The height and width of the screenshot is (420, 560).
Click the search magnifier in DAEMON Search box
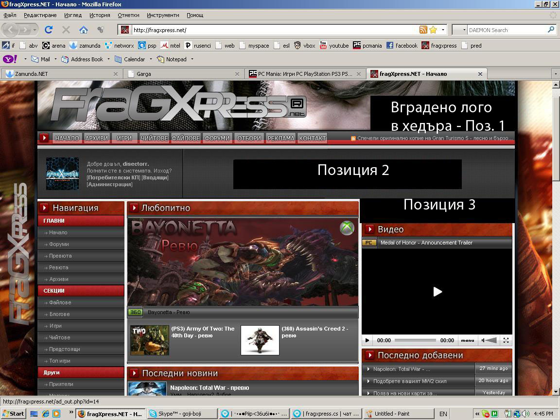tap(551, 30)
